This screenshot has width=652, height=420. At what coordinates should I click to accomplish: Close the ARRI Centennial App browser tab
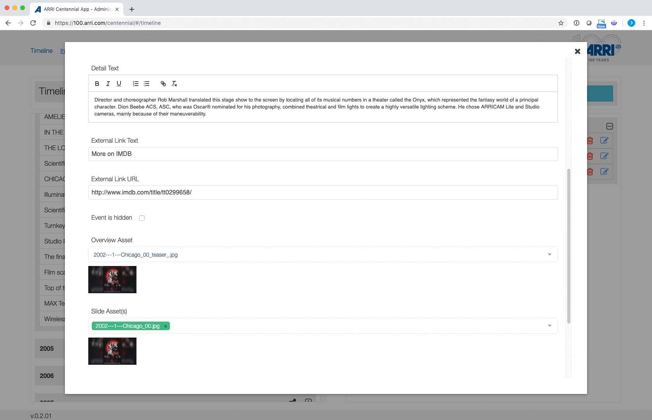[117, 9]
